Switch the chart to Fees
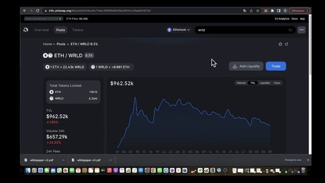 (277, 83)
